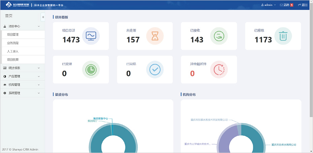
Task: Click the gear icon beside 系统管理
Action: 5,93
